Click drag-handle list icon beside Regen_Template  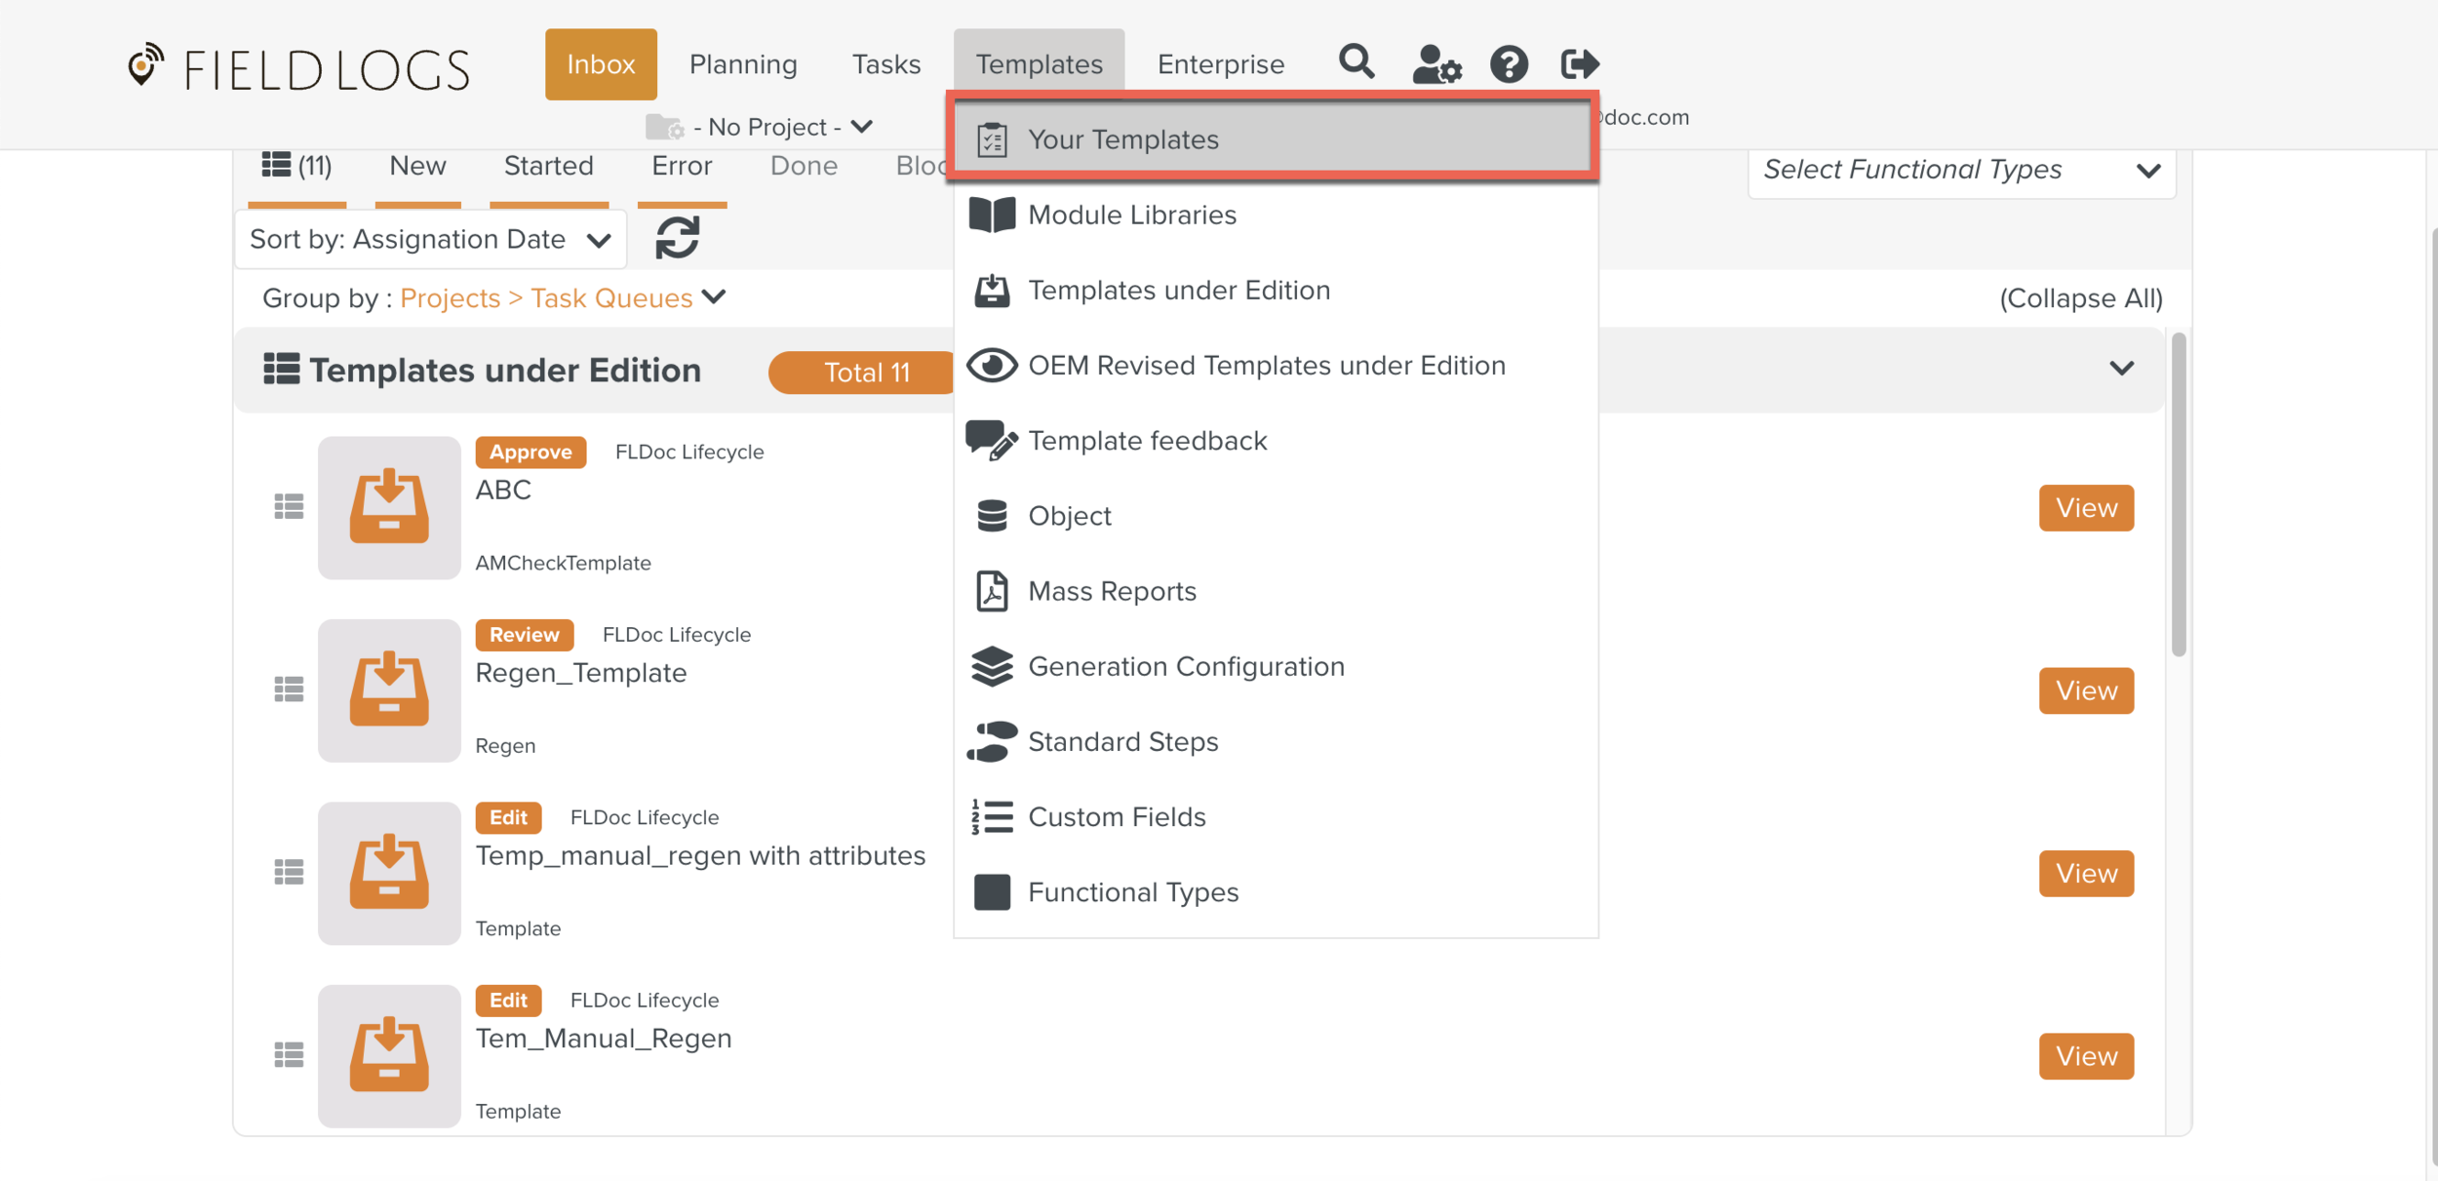[289, 689]
